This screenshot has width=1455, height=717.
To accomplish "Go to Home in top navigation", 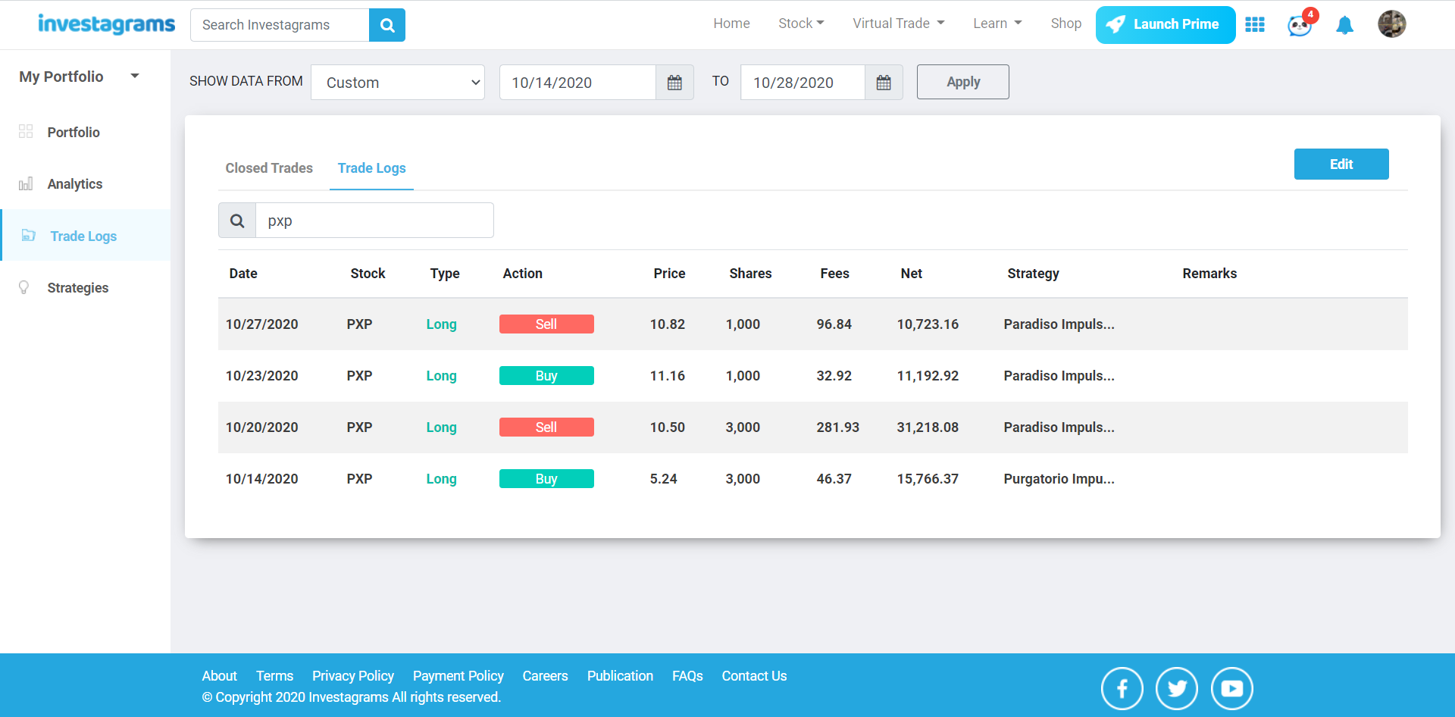I will pos(731,23).
